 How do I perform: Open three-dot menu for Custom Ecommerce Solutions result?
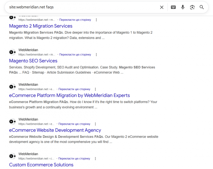(x=95, y=158)
